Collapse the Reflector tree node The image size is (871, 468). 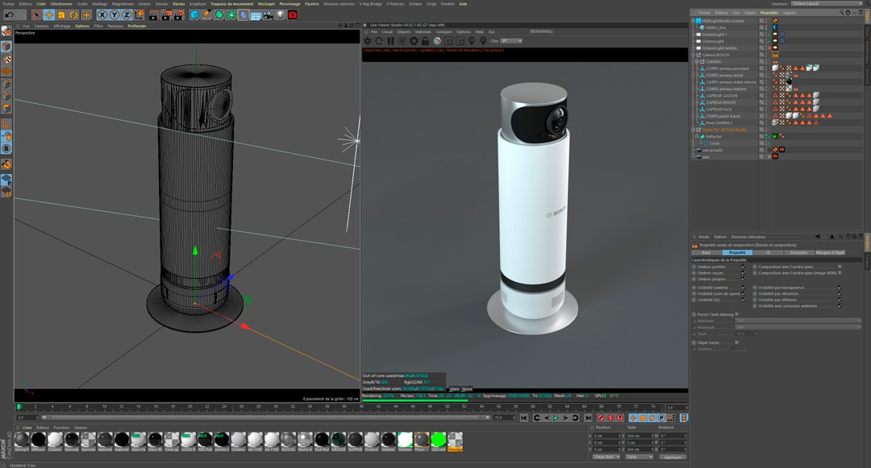coord(697,136)
